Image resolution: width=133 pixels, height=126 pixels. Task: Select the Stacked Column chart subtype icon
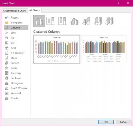pos(51,21)
